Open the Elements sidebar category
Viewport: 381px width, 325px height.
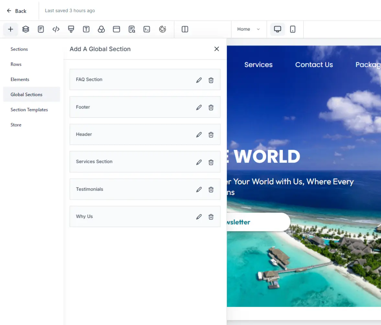tap(20, 79)
